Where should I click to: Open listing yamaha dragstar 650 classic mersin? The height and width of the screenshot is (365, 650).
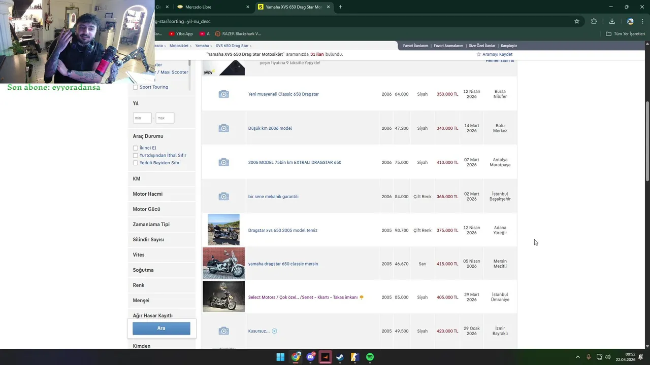coord(283,264)
